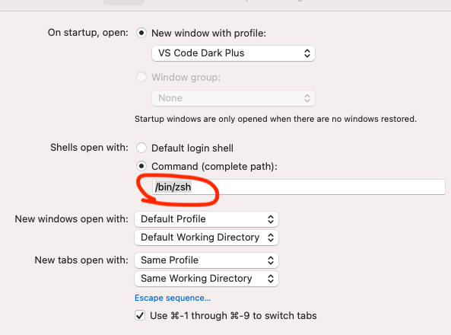Select the New window with profile radio button
451x335 pixels.
[x=141, y=33]
